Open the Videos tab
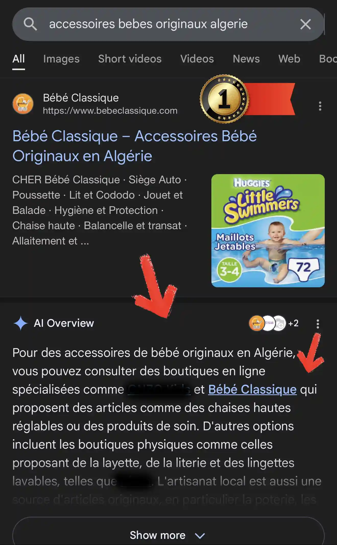The height and width of the screenshot is (545, 337). tap(197, 59)
